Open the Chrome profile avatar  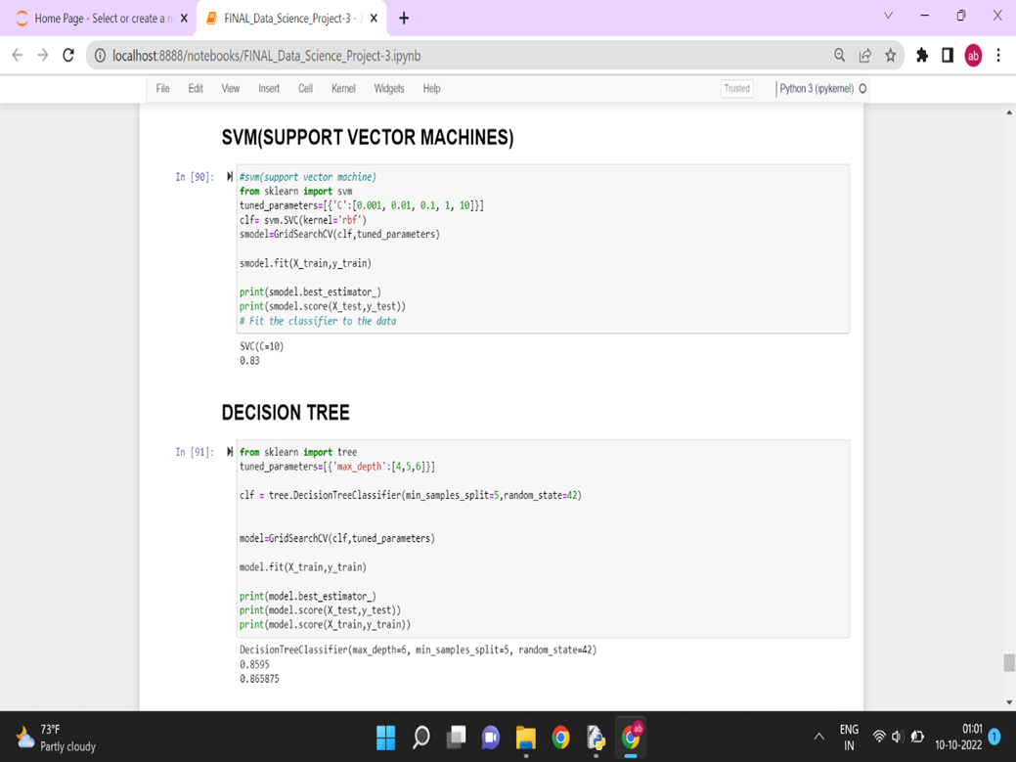973,56
